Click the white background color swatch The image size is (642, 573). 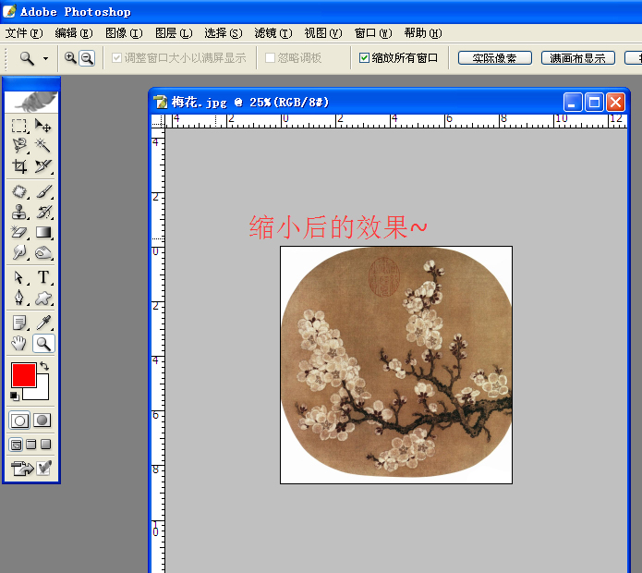click(x=42, y=393)
